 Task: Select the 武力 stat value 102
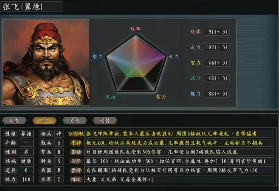click(x=217, y=47)
